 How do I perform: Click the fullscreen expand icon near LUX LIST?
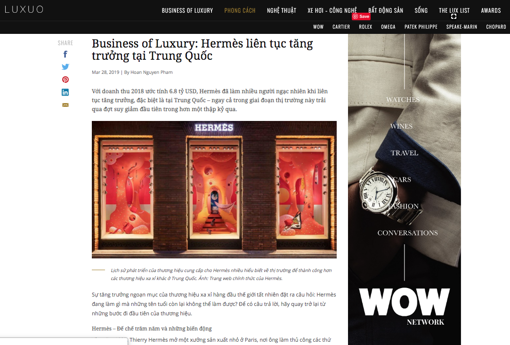(x=454, y=16)
